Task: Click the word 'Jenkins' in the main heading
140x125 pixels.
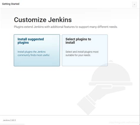Action: (60, 20)
